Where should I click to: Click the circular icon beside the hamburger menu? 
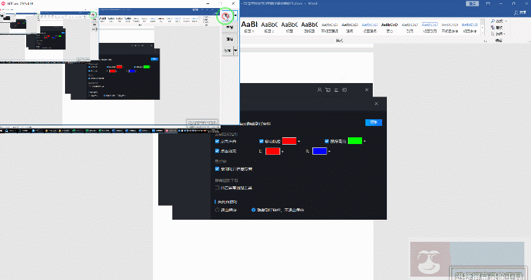[x=345, y=90]
